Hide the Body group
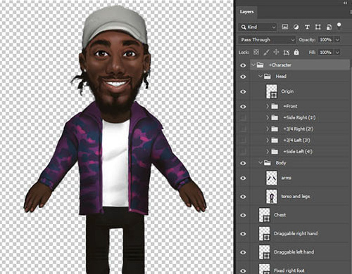352x274 pixels. (x=243, y=163)
